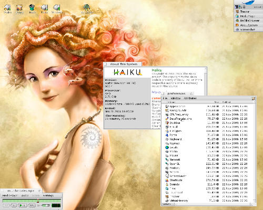This screenshot has width=263, height=210.
Task: Open Settings menu in media player
Action: coord(48,195)
